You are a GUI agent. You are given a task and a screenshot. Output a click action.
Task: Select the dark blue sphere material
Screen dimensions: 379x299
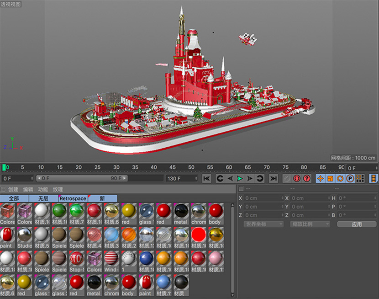coord(146,261)
